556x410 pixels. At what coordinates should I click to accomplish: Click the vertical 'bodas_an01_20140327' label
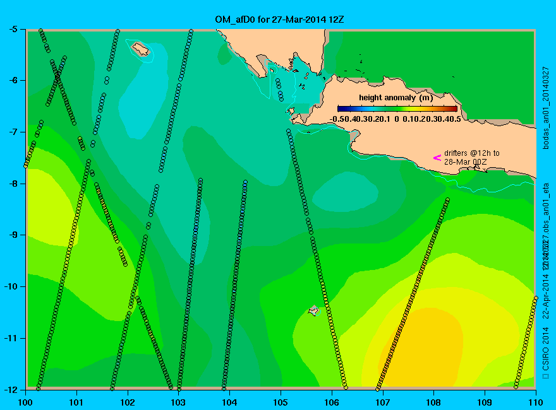[545, 108]
